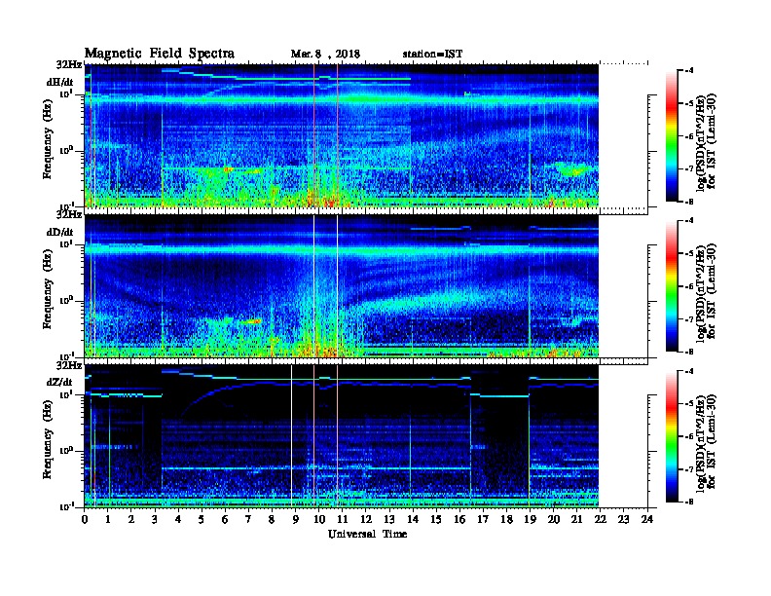Click the "8" tick on Universal Time axis
The image size is (771, 596).
point(272,519)
